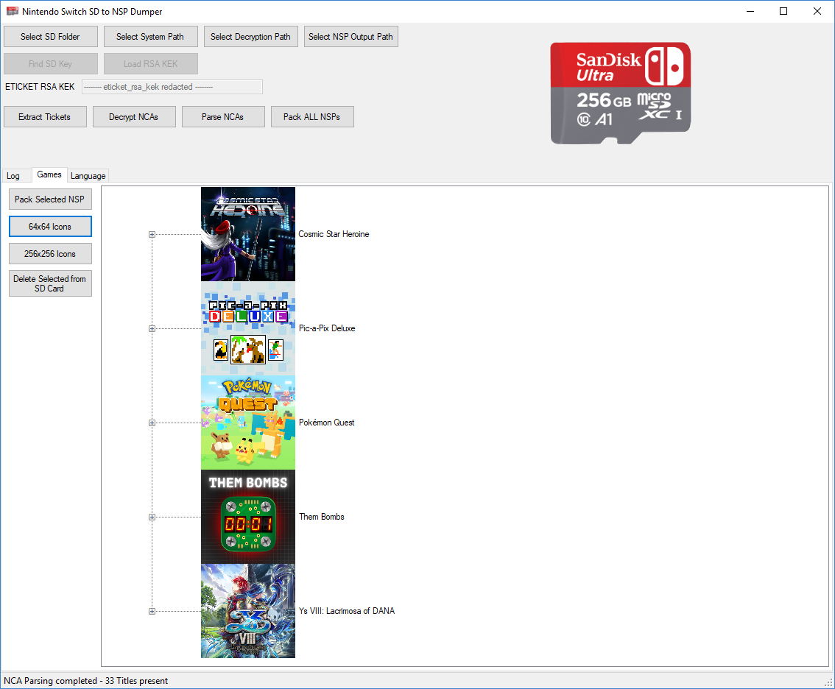Click the app icon in title bar

tap(12, 12)
